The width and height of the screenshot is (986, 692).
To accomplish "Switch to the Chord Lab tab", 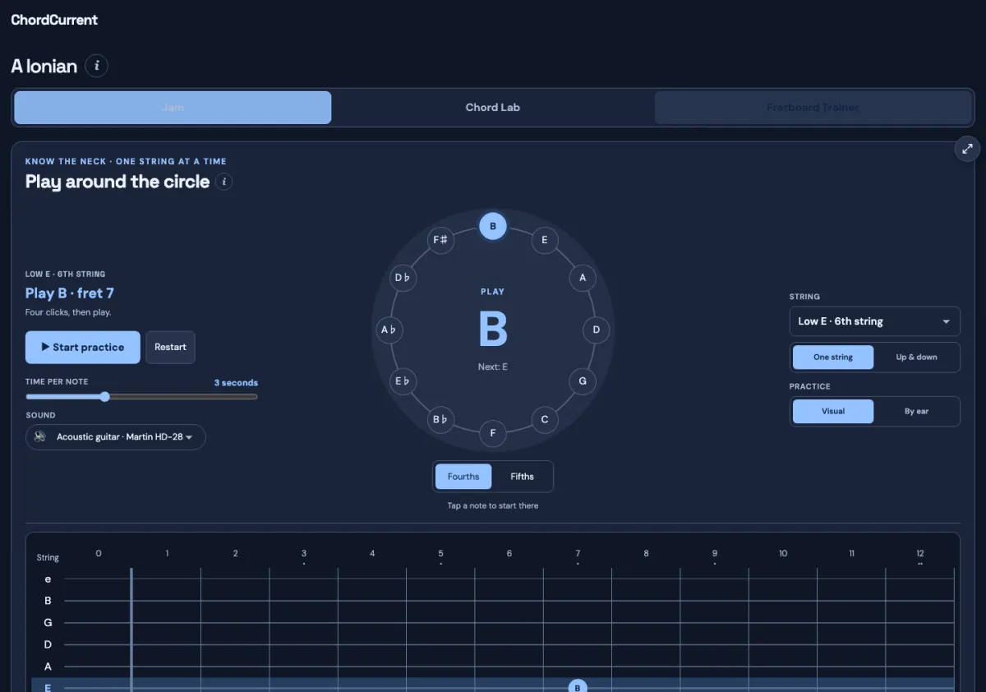I will 493,108.
